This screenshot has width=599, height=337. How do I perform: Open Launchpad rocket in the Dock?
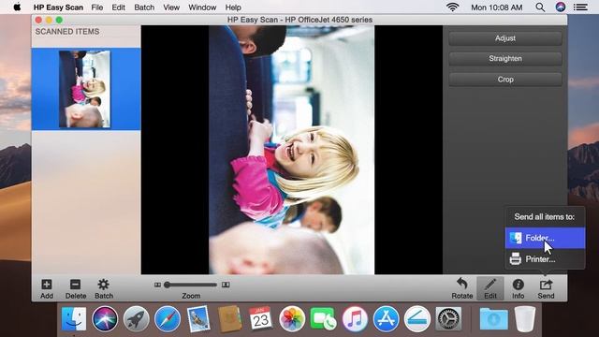(136, 318)
